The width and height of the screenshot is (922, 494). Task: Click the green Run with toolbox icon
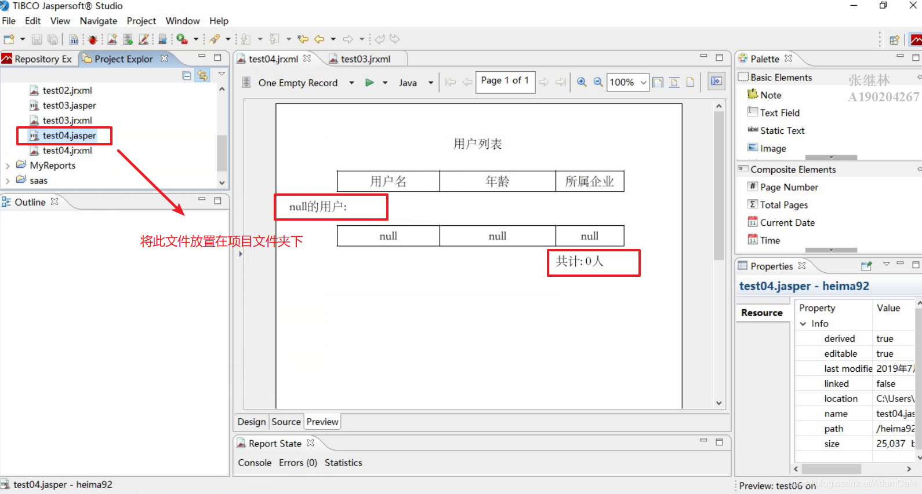click(182, 39)
